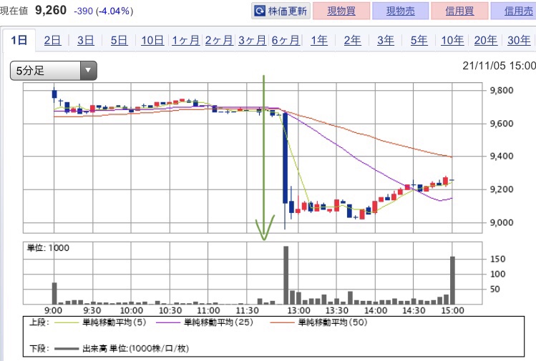The width and height of the screenshot is (536, 361).
Task: Switch to the 3日 period tab
Action: click(85, 40)
